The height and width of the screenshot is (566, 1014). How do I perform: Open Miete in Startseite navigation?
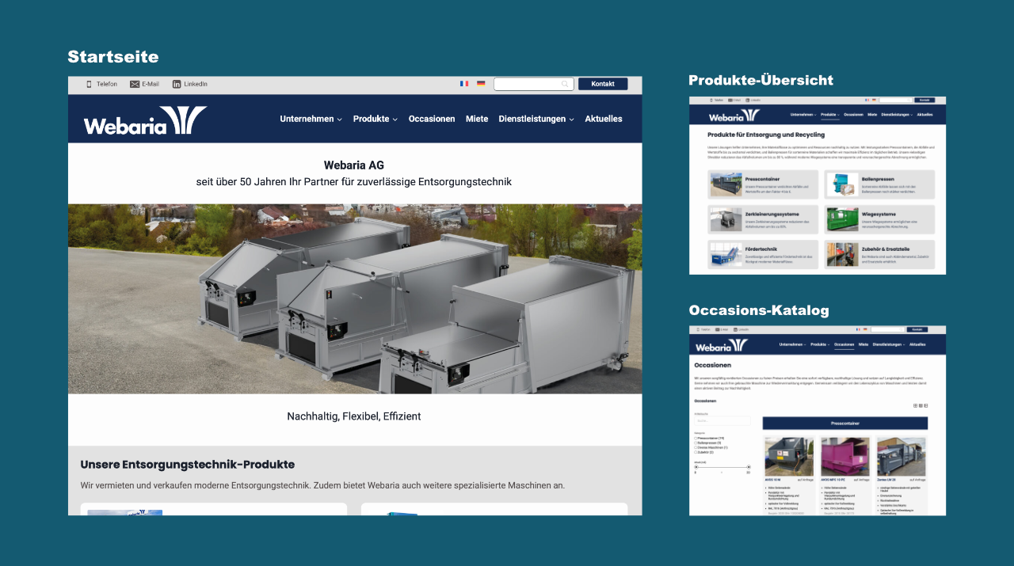[477, 119]
